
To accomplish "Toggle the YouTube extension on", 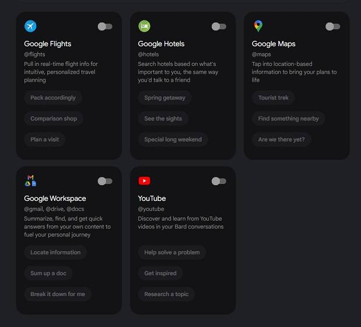I will pos(219,181).
